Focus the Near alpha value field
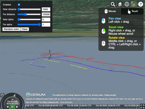The width and height of the screenshot is (145, 109). tap(46, 19)
